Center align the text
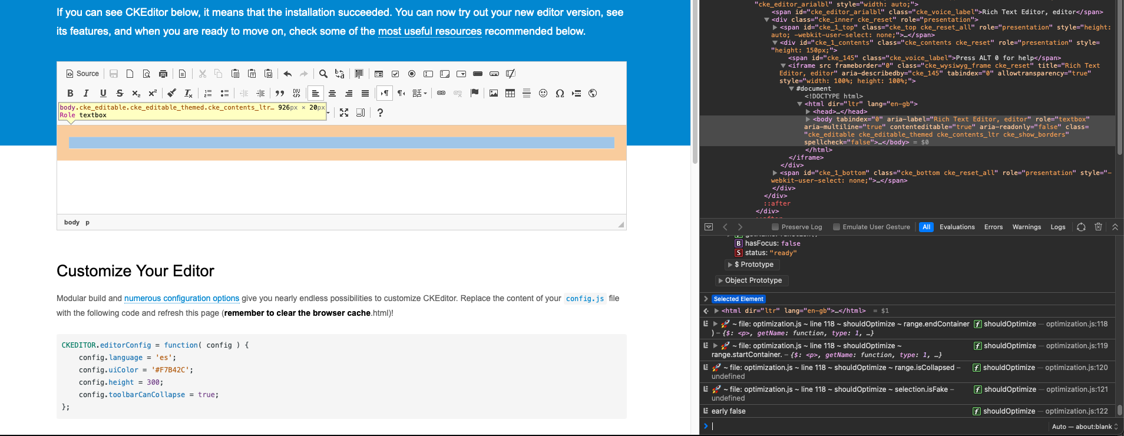Screen dimensions: 1124x436 332,93
